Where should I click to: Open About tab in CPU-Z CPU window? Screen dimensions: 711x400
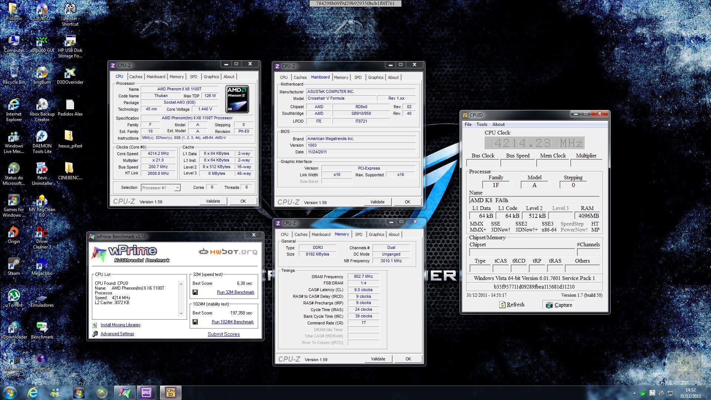click(229, 77)
